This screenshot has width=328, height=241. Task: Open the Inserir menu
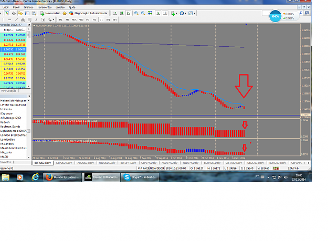click(16, 7)
